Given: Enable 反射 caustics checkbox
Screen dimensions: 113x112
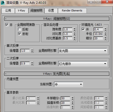Looking at the screenshot, I should (19, 29).
